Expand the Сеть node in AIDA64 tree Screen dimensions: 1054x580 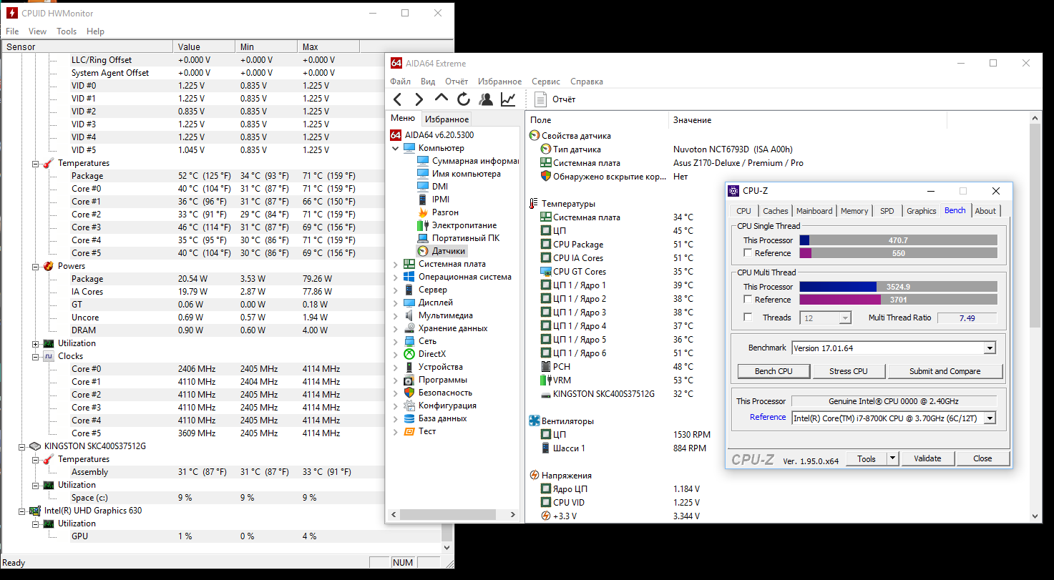coord(396,341)
